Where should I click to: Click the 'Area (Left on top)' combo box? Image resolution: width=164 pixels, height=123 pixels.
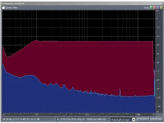(x=123, y=119)
